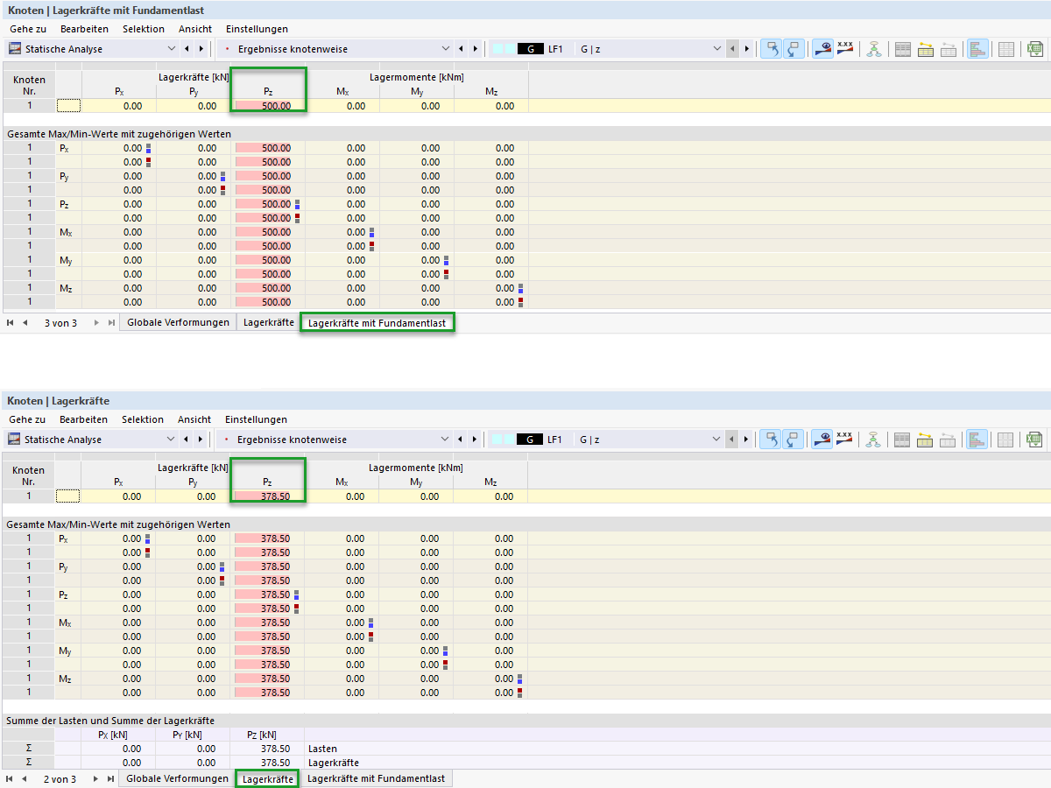This screenshot has height=788, width=1051.
Task: Export to Excel in Knoten | Lagerkräfte window
Action: coord(1034,440)
